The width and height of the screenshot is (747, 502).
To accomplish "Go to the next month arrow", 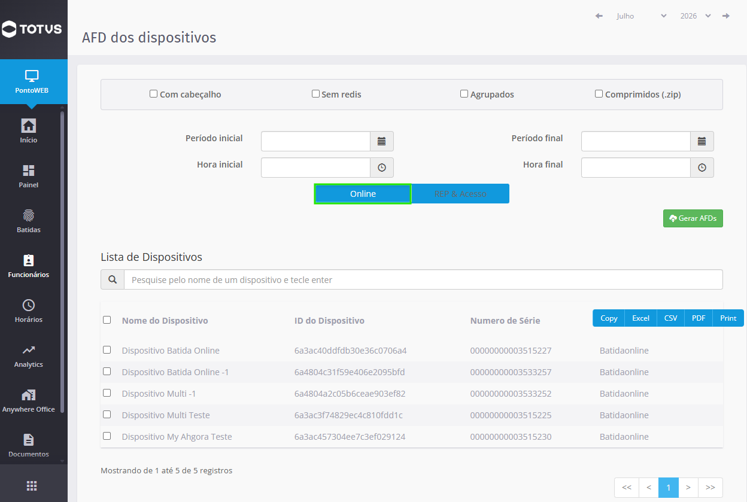I will click(x=726, y=16).
